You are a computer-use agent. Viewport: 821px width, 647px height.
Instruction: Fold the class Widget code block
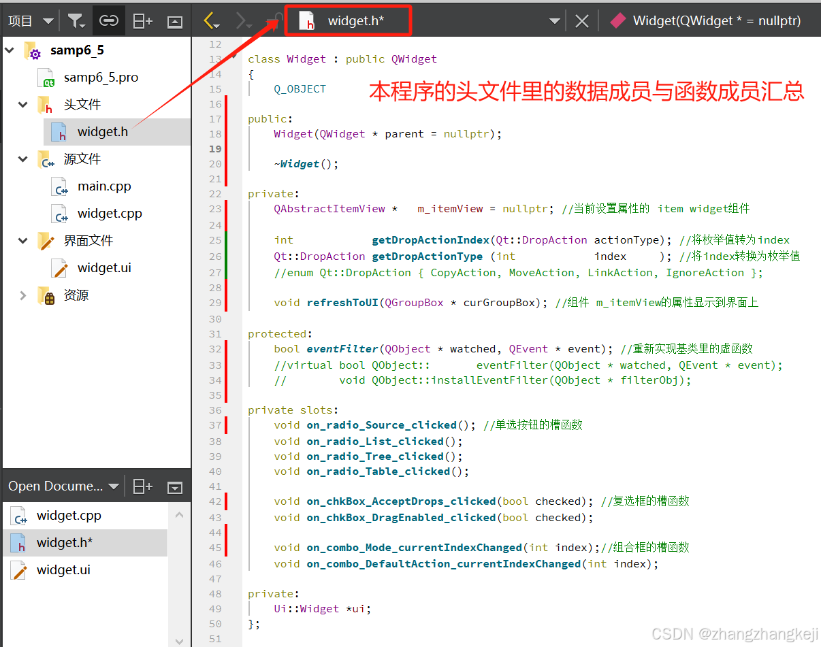coord(234,58)
